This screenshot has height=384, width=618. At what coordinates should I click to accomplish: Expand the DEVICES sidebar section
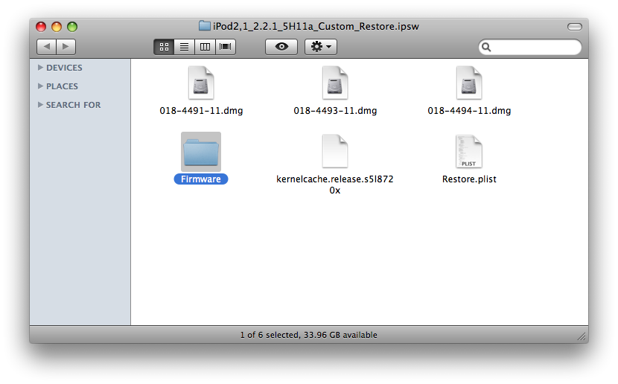pos(41,68)
